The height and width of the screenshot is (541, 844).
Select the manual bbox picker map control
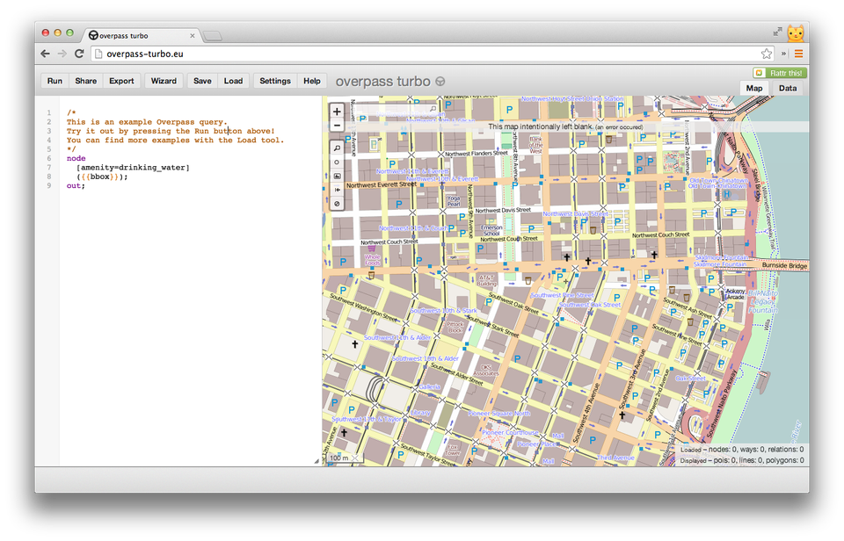pyautogui.click(x=337, y=176)
